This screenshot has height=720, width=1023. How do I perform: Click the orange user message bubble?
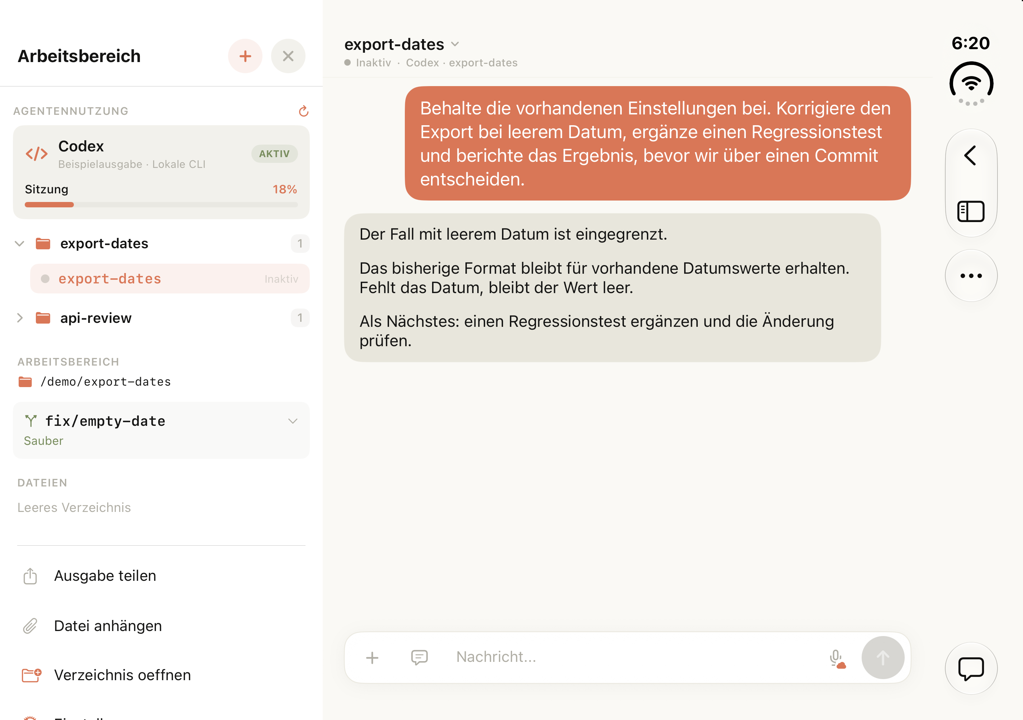click(x=658, y=143)
